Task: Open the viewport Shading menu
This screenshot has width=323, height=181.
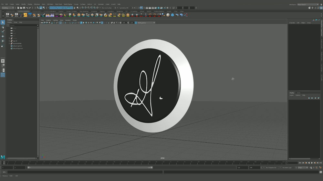Action: [48, 20]
